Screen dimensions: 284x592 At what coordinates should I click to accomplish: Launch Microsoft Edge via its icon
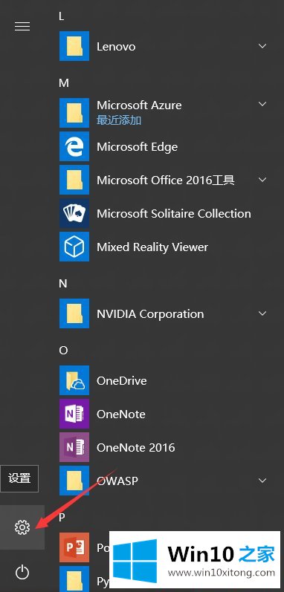coord(74,146)
